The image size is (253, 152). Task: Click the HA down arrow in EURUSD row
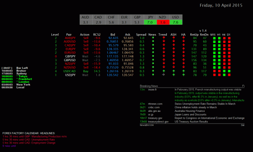point(183,52)
